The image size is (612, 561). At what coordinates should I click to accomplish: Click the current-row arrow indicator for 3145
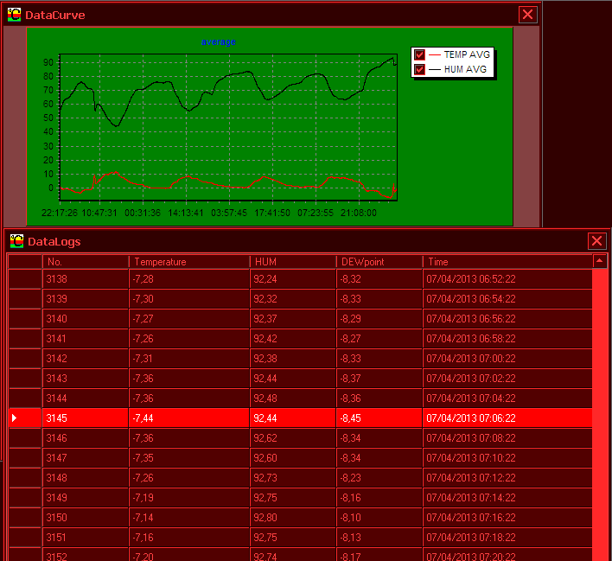[x=15, y=418]
